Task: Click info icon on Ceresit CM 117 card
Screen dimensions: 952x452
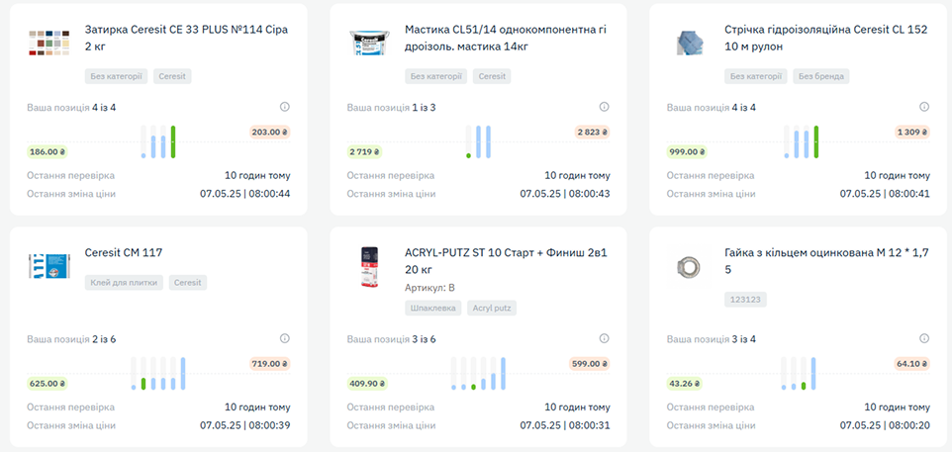Action: [x=285, y=338]
